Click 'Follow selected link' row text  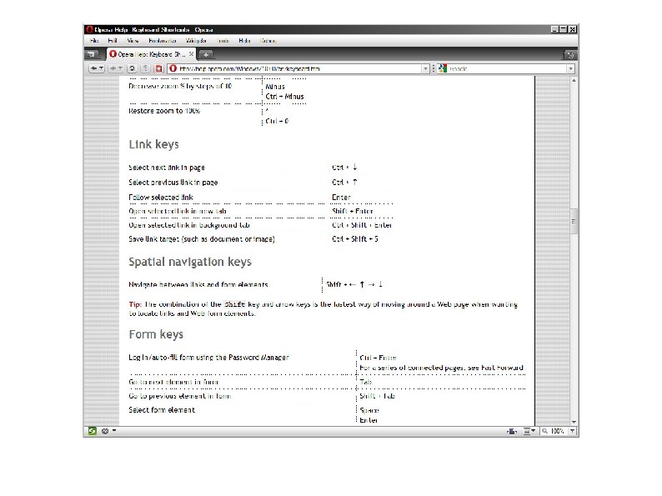point(161,197)
